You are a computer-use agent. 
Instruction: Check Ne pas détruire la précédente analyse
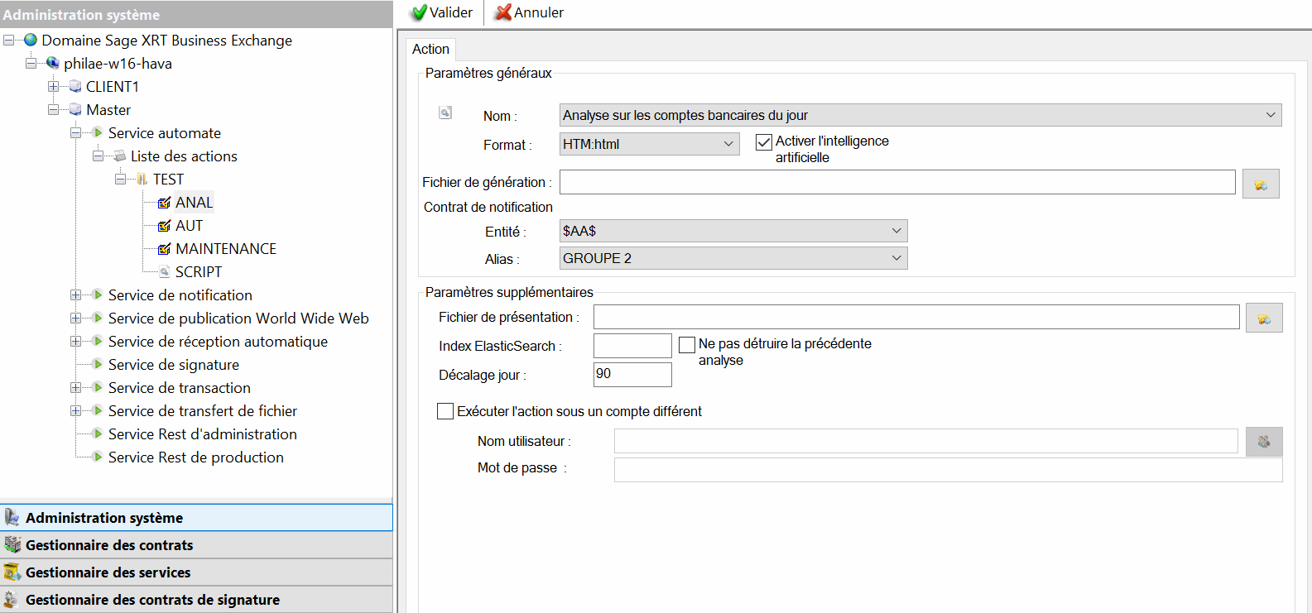coord(687,345)
